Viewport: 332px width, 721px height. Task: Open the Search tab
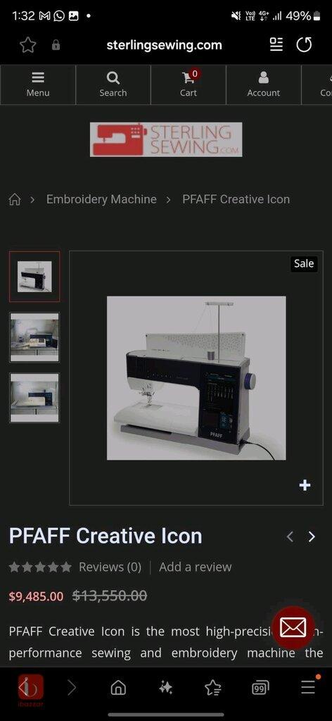[113, 84]
